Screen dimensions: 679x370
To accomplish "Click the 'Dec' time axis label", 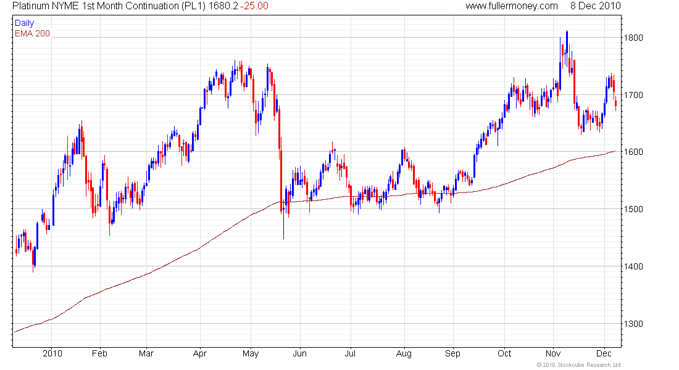I will (x=604, y=353).
